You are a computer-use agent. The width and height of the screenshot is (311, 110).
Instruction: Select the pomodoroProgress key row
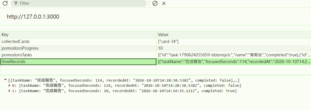tap(78, 48)
